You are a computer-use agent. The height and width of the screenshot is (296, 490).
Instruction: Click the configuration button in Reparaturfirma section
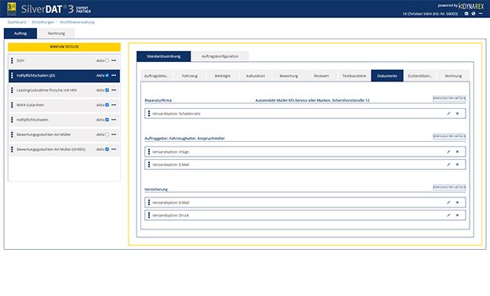449,98
